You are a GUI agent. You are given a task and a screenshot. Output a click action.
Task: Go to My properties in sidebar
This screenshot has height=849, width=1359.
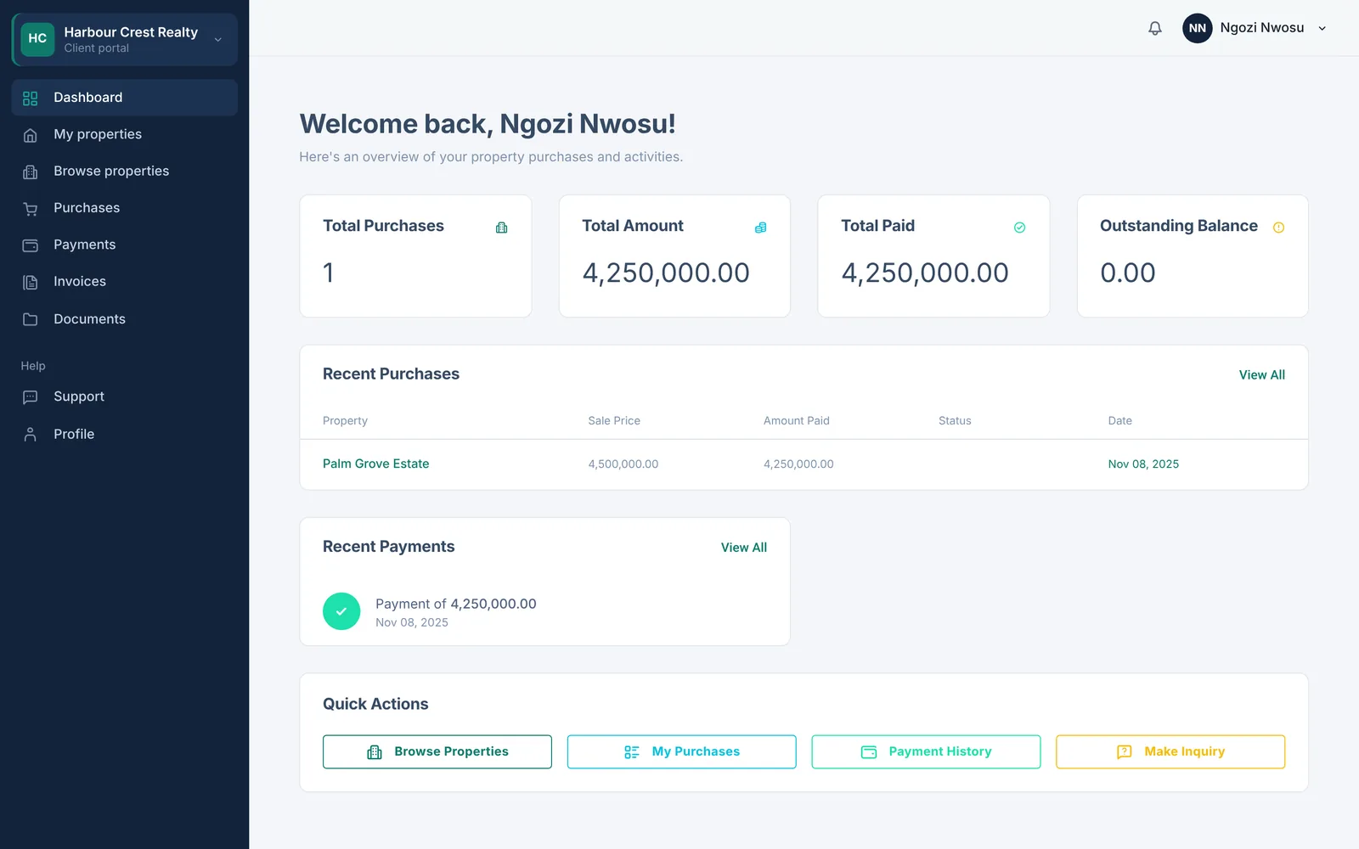click(125, 134)
